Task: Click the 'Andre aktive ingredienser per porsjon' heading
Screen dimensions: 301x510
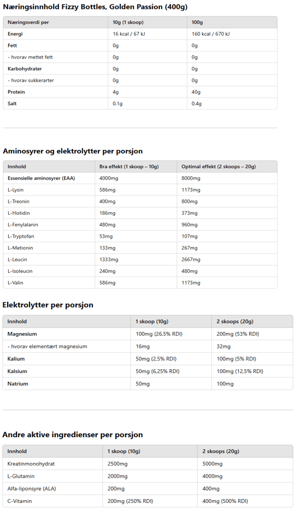Action: (x=73, y=435)
